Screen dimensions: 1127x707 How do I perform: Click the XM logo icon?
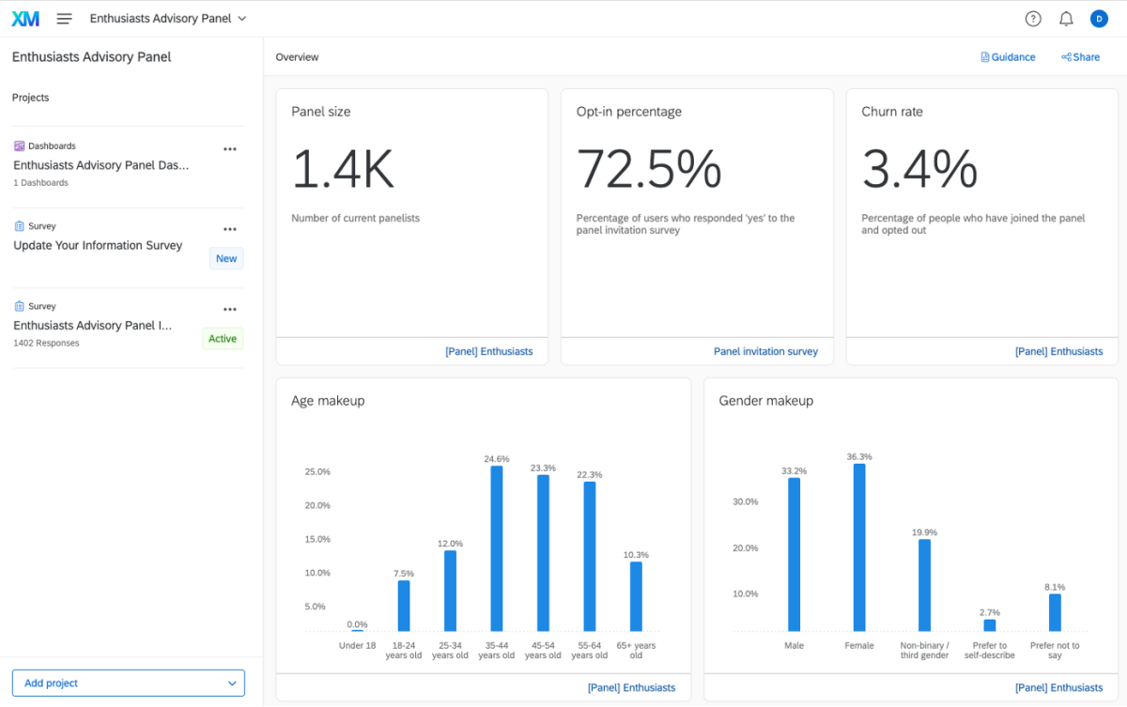[25, 19]
